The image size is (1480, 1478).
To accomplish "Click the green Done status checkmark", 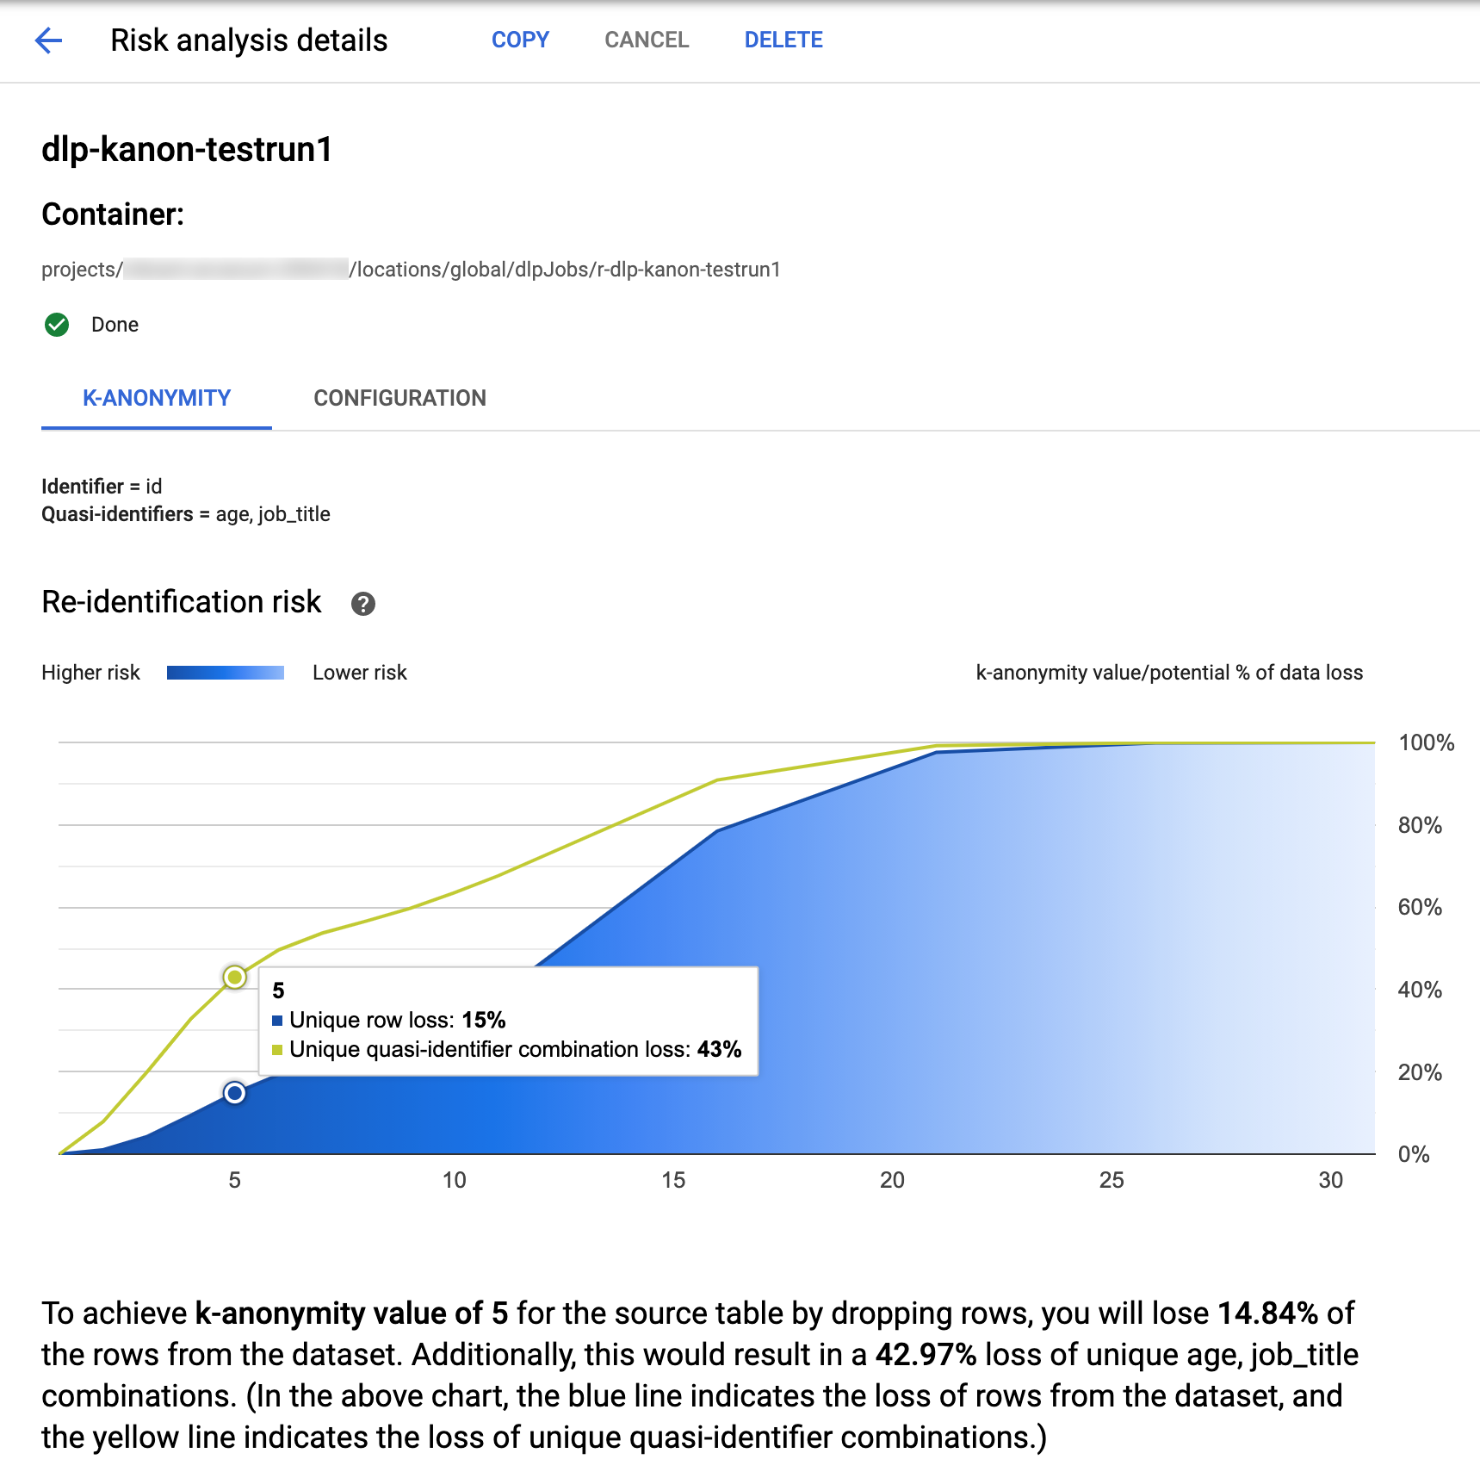I will point(57,325).
